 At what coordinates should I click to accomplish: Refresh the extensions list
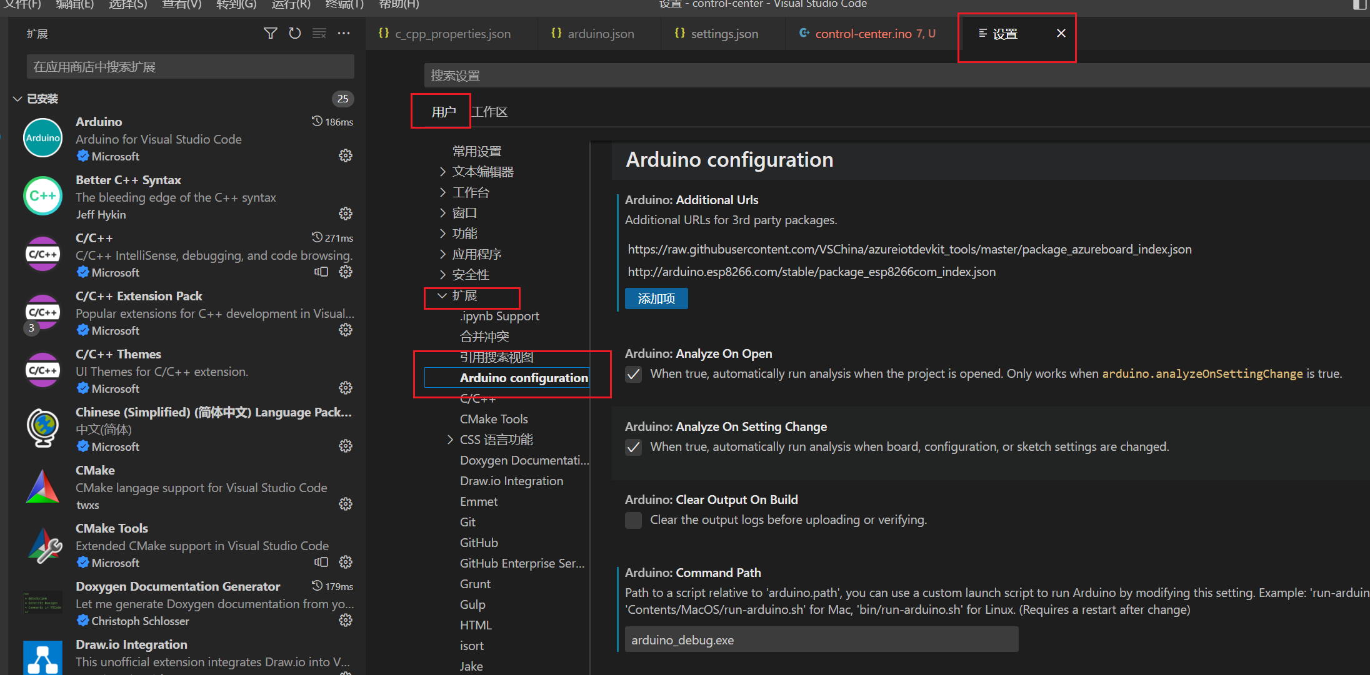tap(294, 33)
